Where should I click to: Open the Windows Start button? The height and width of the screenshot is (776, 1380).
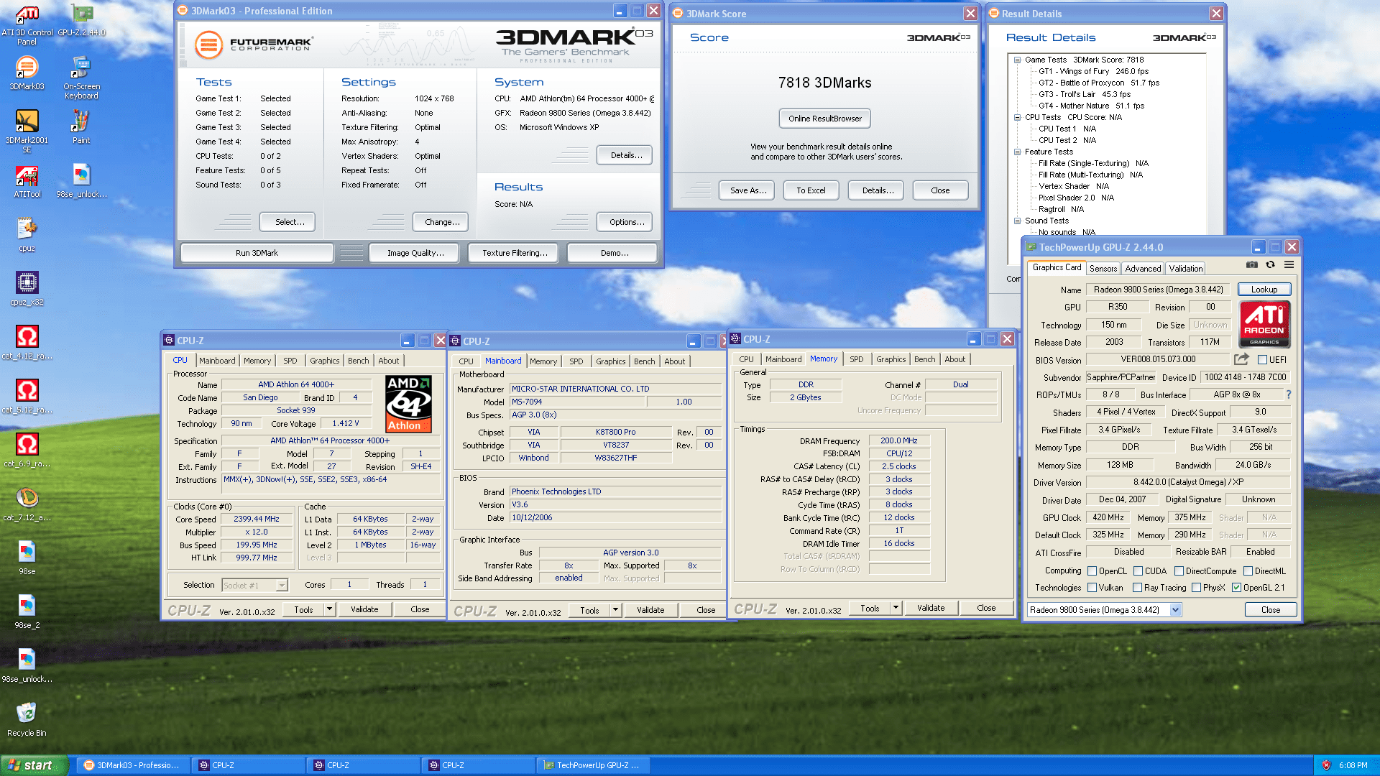pyautogui.click(x=34, y=765)
